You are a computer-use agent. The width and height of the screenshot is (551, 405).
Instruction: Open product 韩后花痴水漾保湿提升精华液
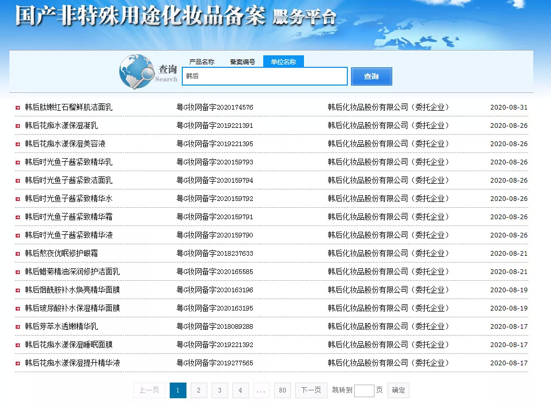coord(73,363)
